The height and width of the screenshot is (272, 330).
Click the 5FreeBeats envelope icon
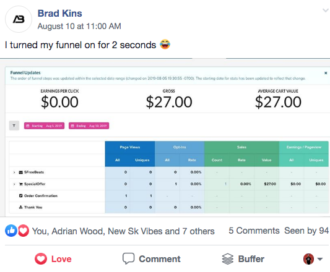21,172
